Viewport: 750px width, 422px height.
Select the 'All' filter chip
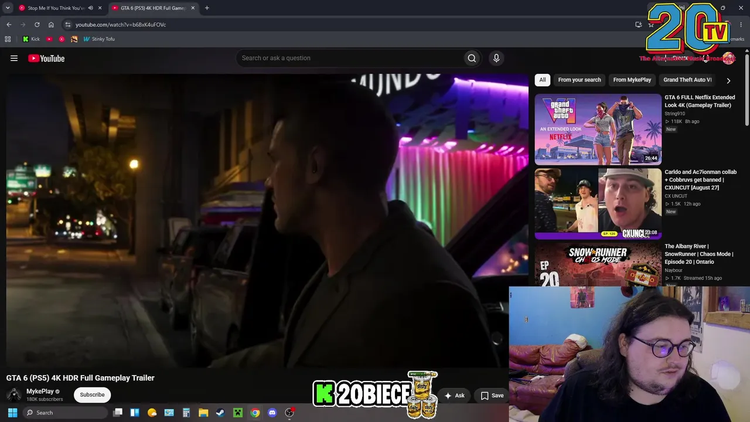(x=543, y=80)
